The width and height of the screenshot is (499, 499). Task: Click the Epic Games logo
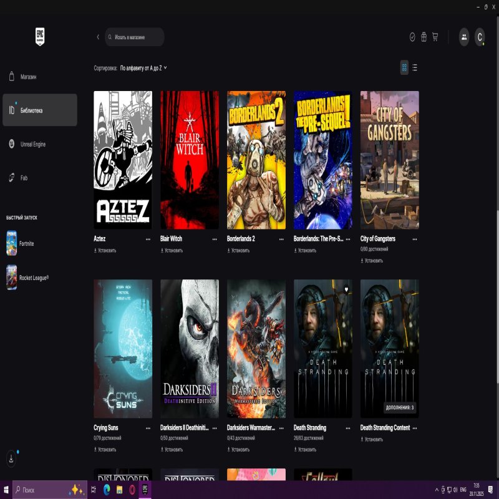40,37
